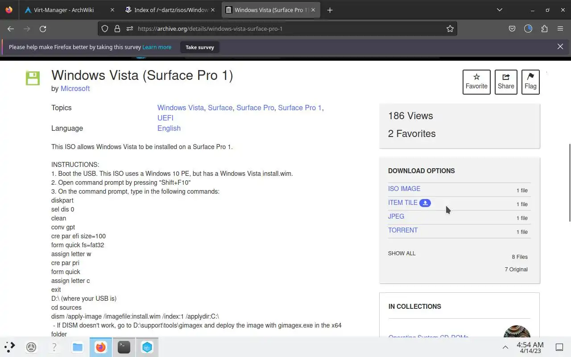The width and height of the screenshot is (571, 357).
Task: Expand system tray hidden icons arrow
Action: [x=505, y=347]
